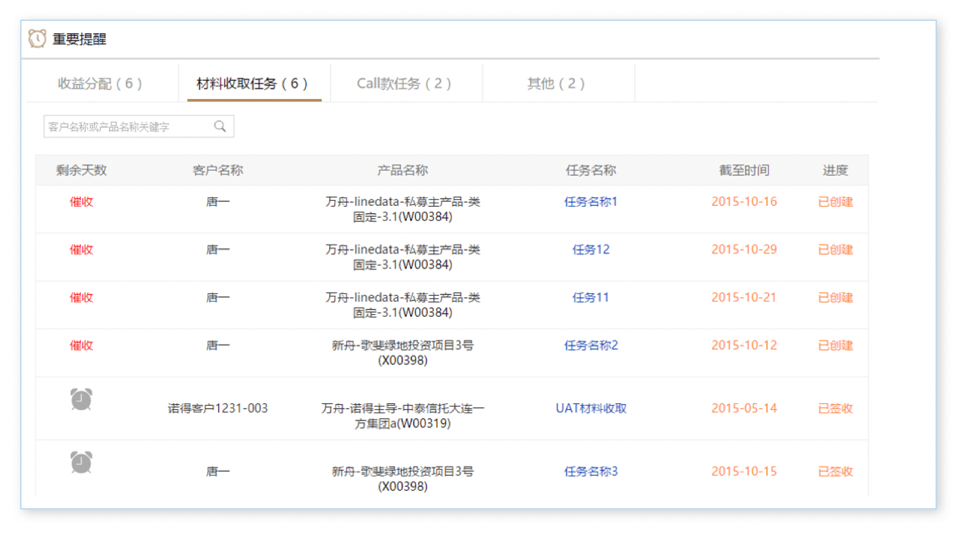The width and height of the screenshot is (961, 533).
Task: Click the 剩余天数 column header
Action: click(x=81, y=170)
